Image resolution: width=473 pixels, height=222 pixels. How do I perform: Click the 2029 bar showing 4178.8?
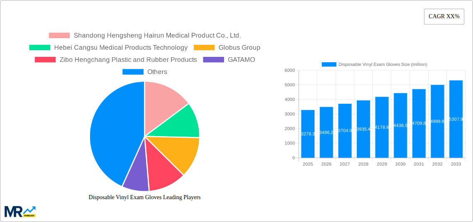[382, 127]
